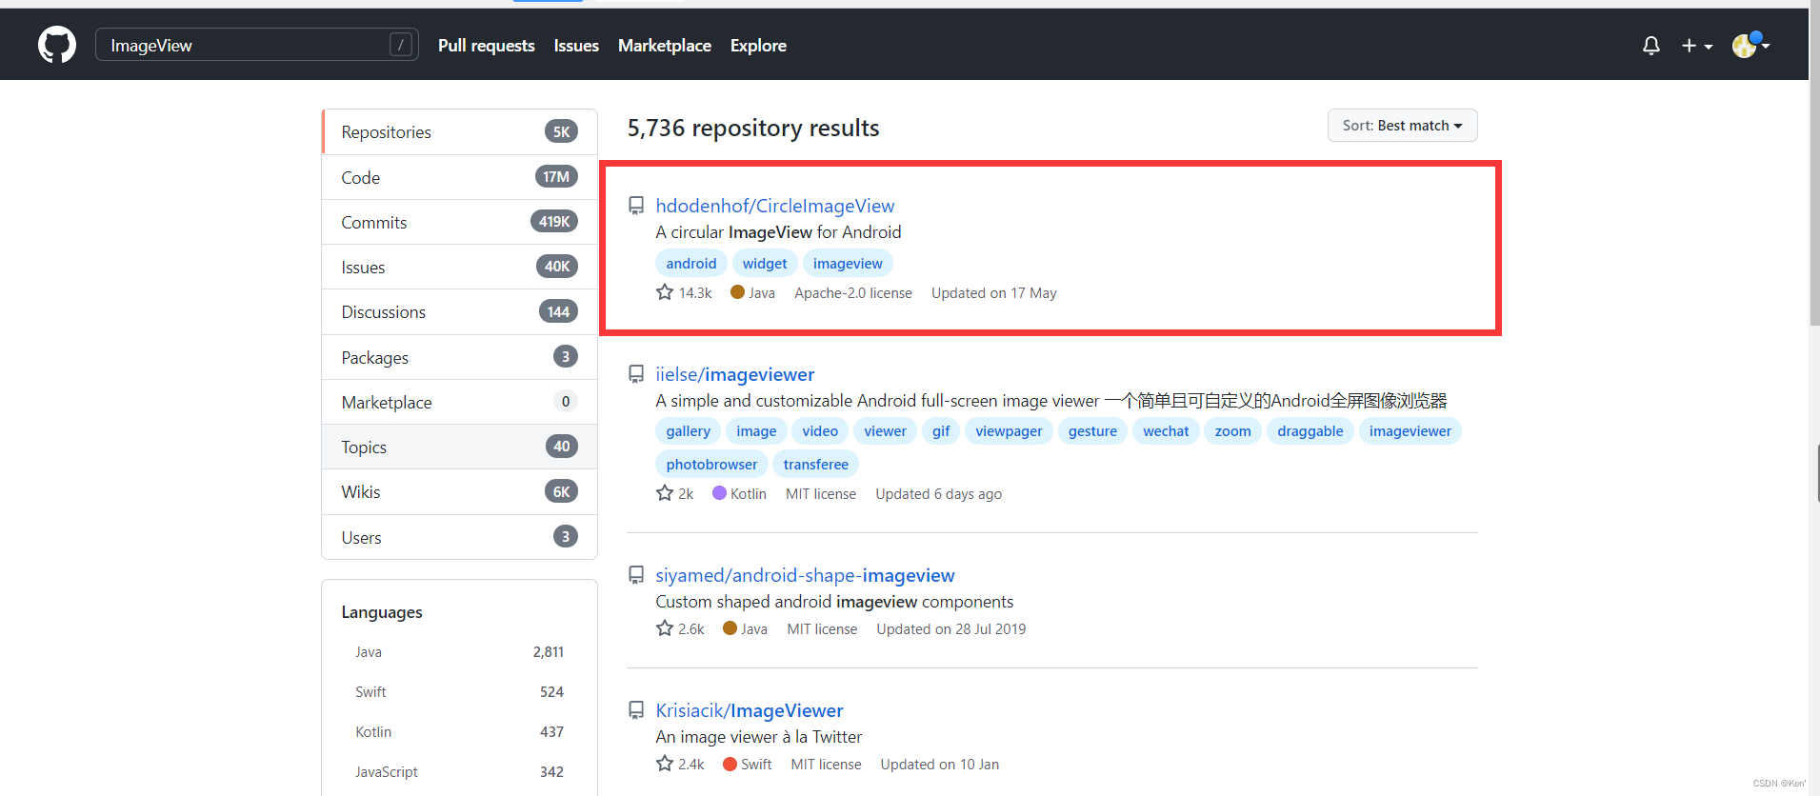The height and width of the screenshot is (796, 1820).
Task: Open Marketplace in the top navigation
Action: (x=665, y=45)
